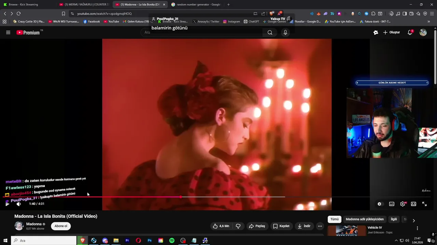Open Windows Start menu

tap(5, 241)
